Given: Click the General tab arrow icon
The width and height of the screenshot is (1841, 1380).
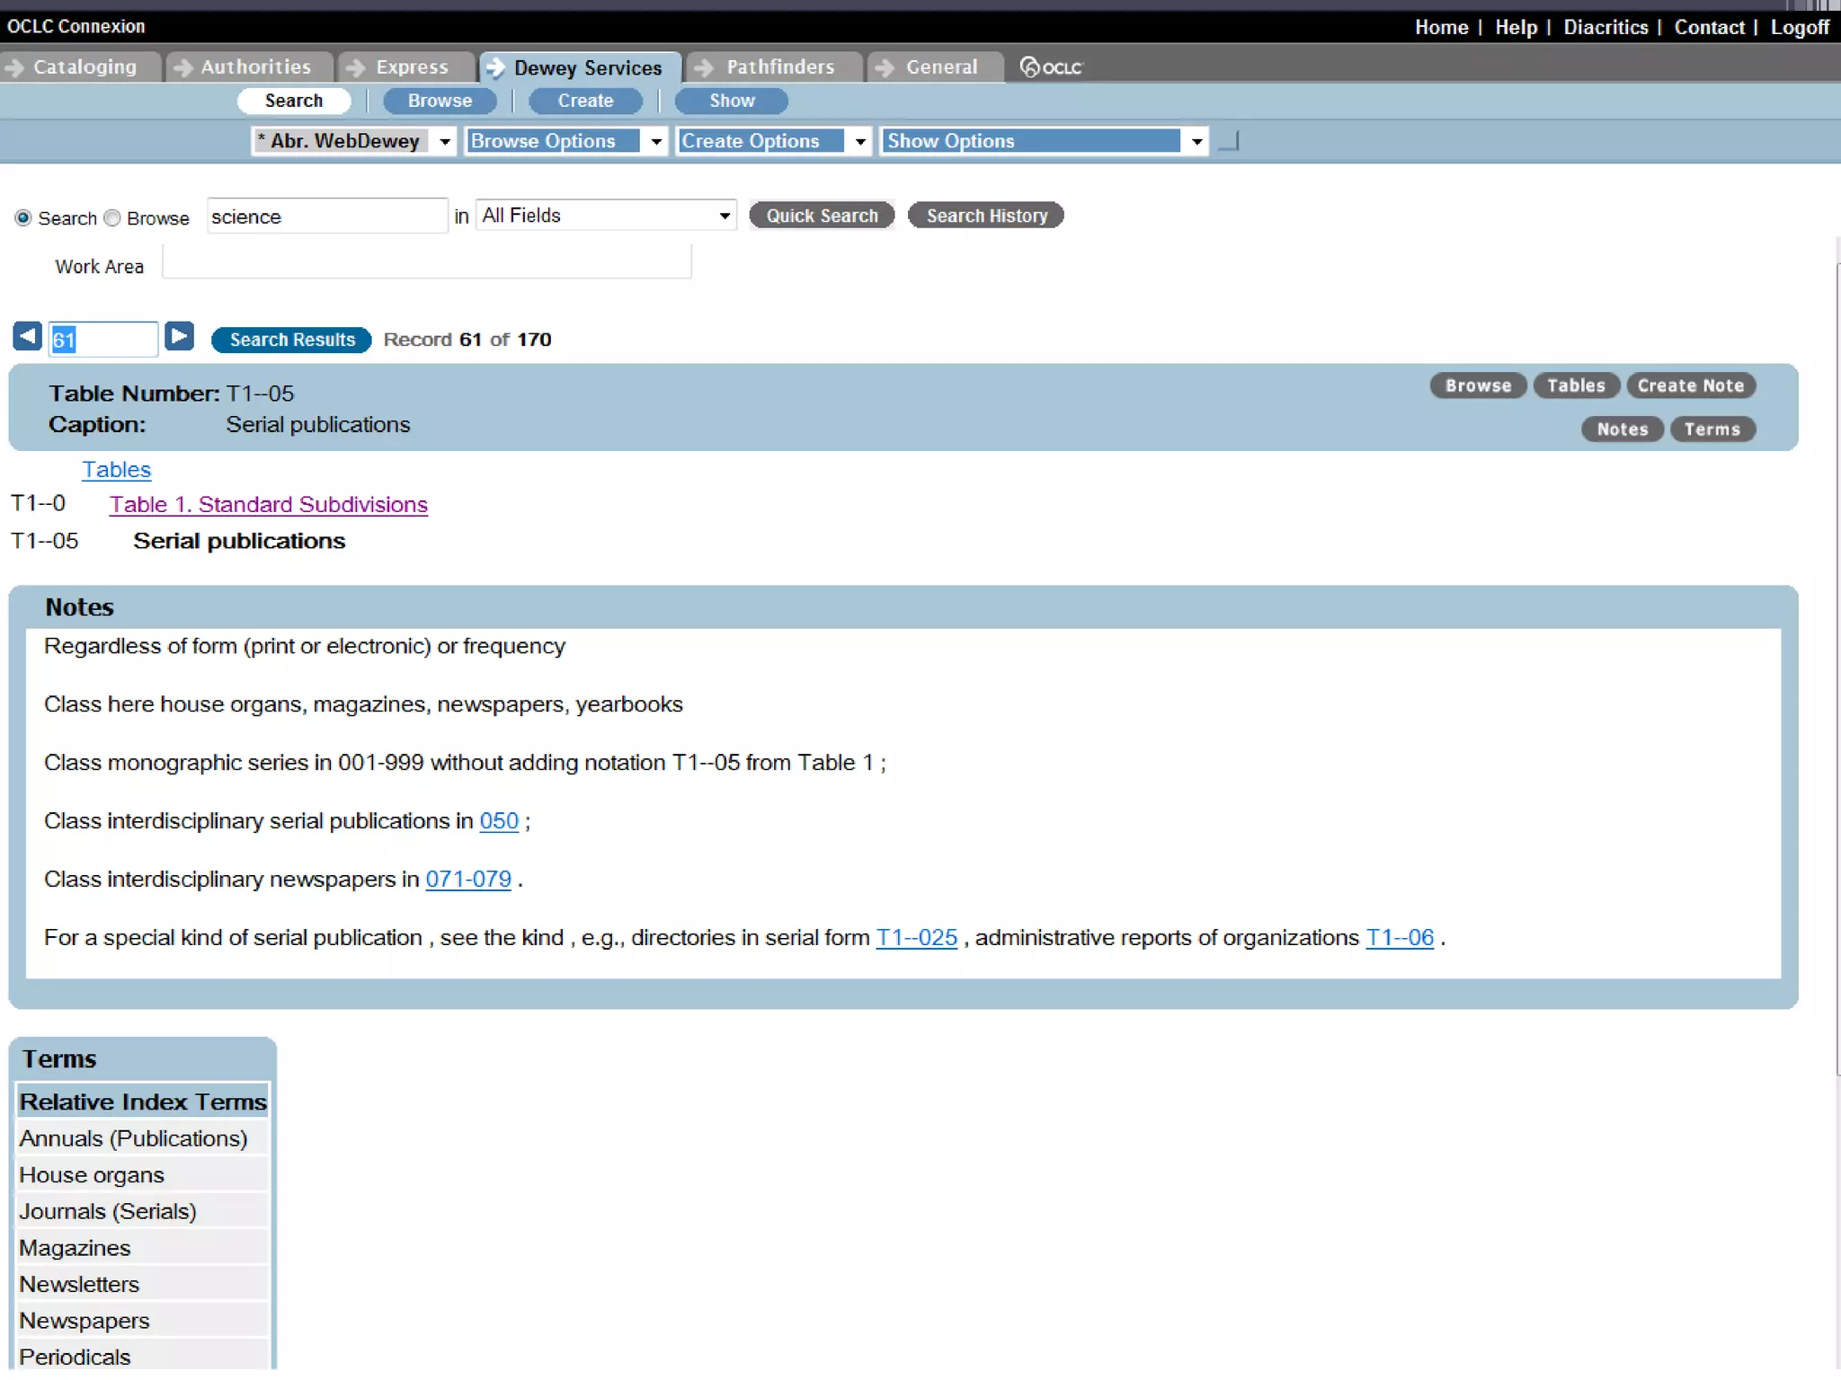Looking at the screenshot, I should tap(885, 67).
